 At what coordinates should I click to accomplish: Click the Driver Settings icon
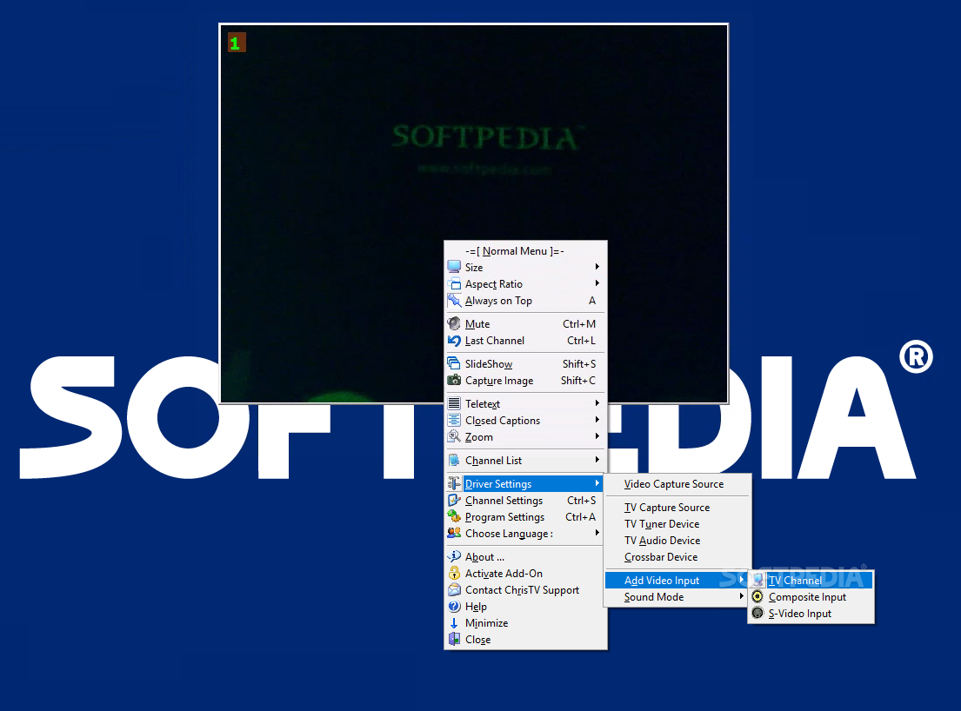(x=454, y=483)
